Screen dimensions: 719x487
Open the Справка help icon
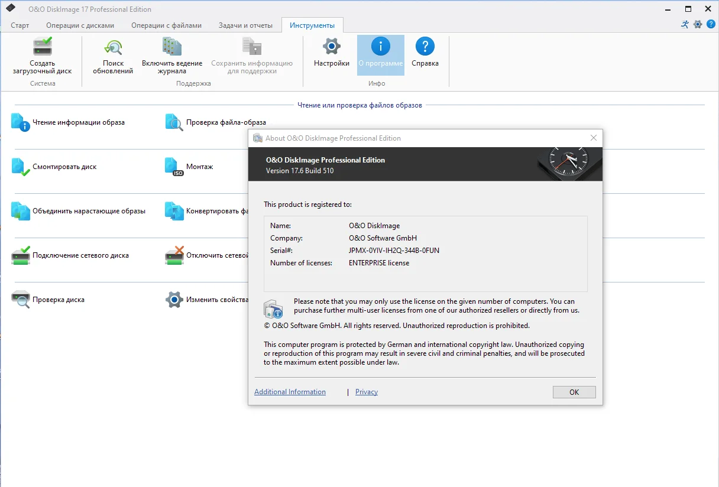(x=425, y=46)
